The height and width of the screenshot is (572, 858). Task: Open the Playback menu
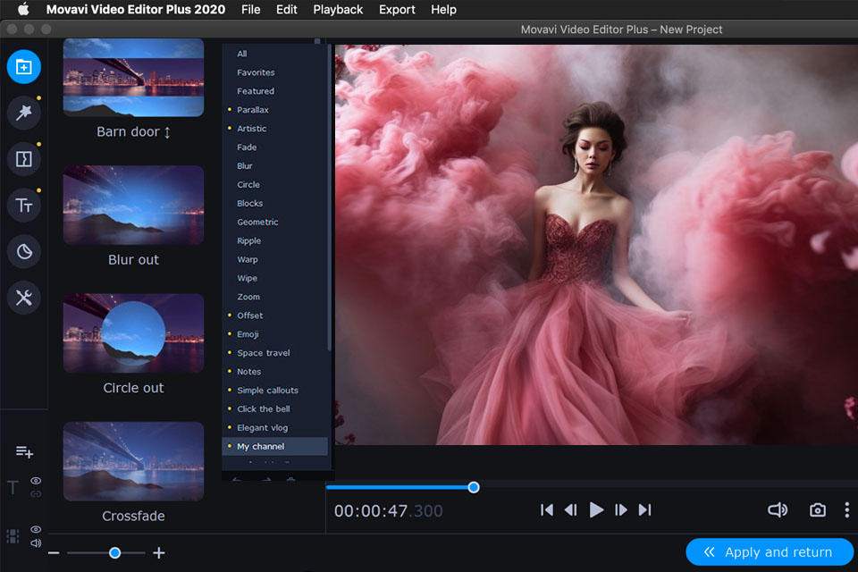click(338, 9)
